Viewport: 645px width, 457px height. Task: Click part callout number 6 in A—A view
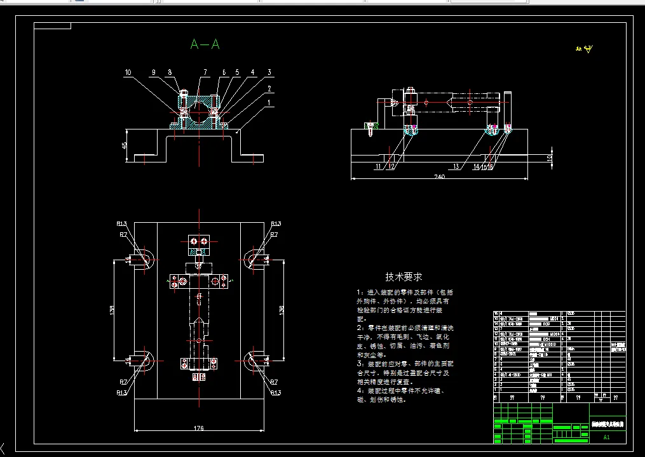[x=224, y=72]
